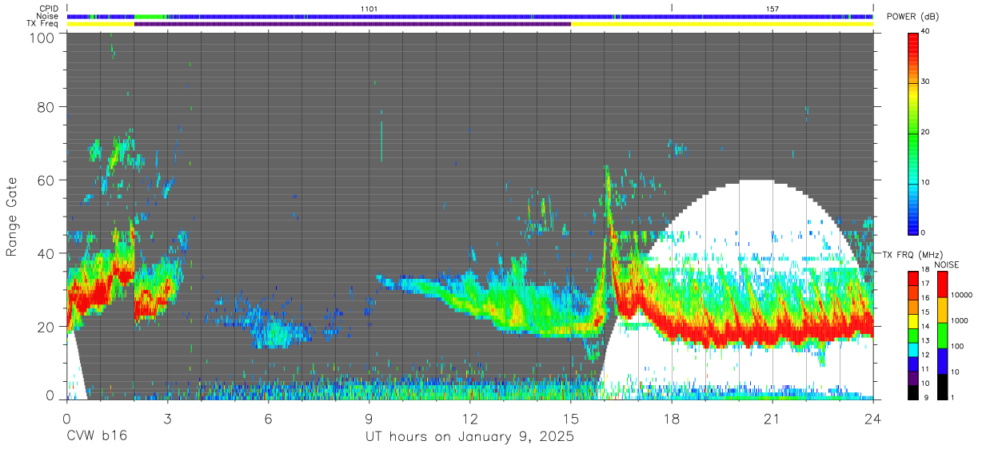982x453 pixels.
Task: Click the NOISE color scale bar
Action: 943,336
